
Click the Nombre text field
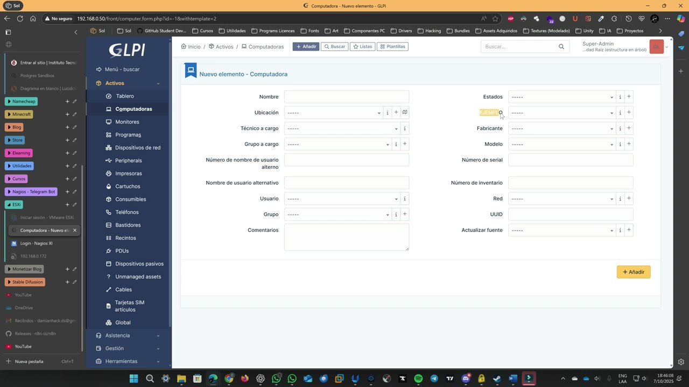(347, 97)
